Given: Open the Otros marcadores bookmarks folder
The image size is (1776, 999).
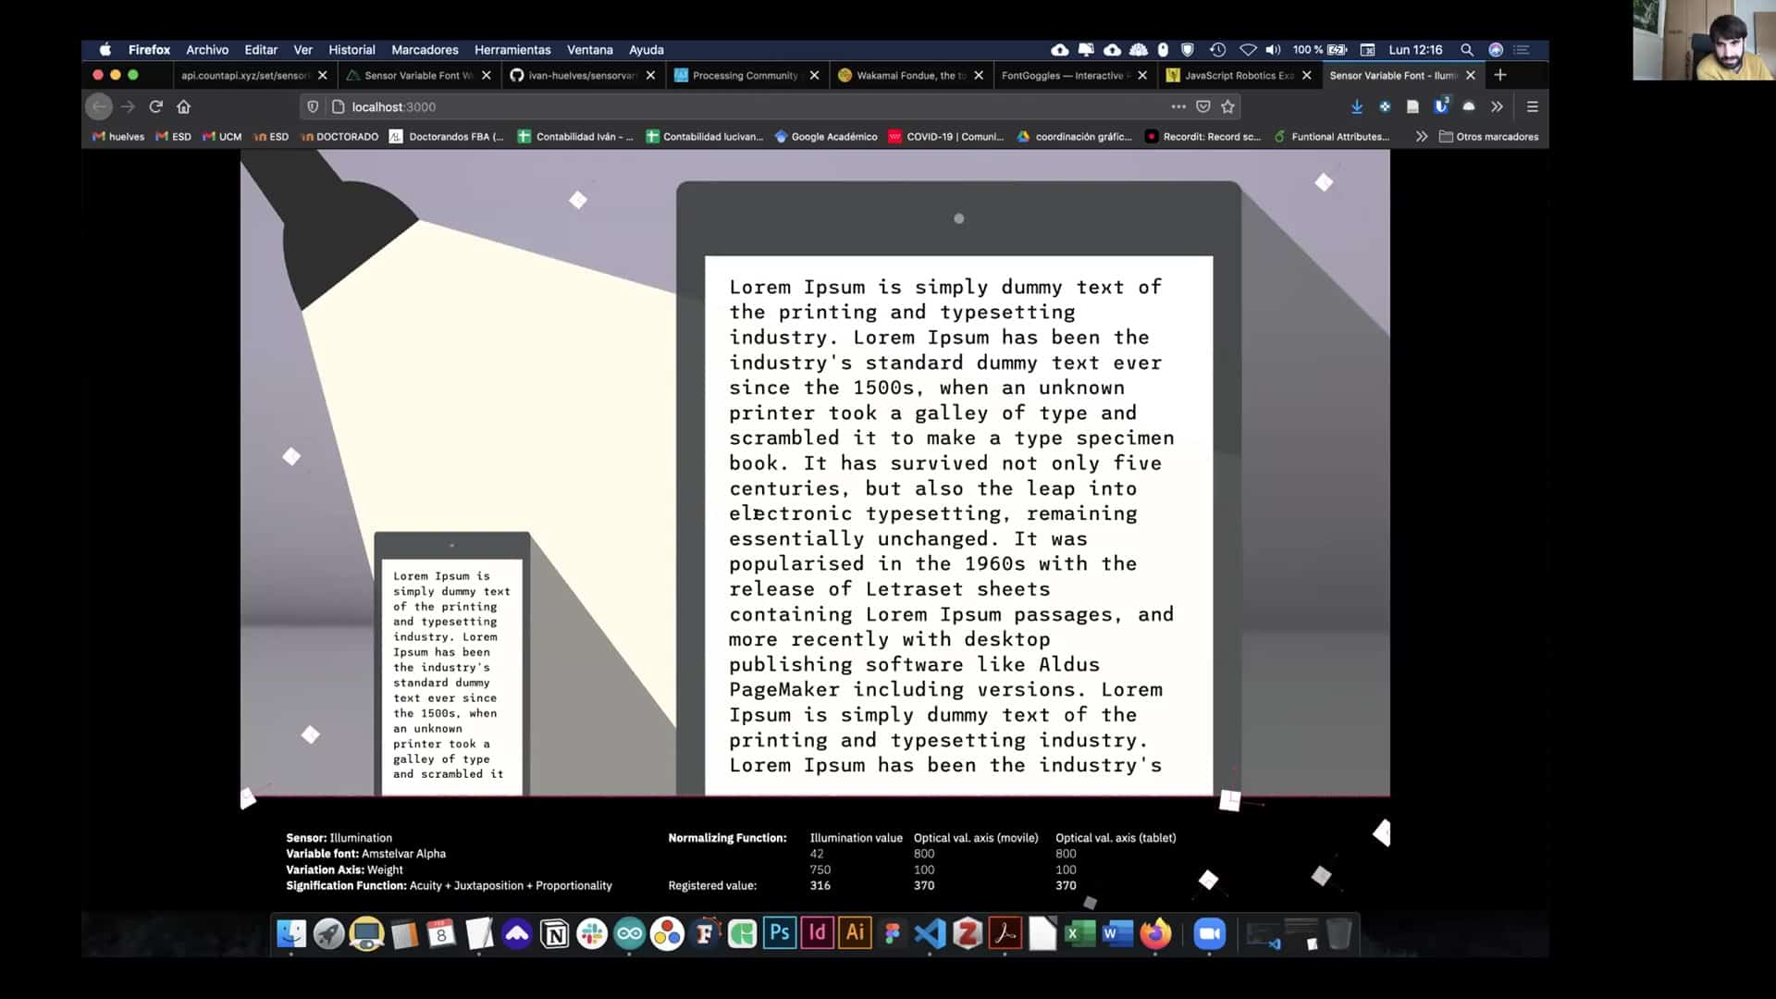Looking at the screenshot, I should point(1488,136).
